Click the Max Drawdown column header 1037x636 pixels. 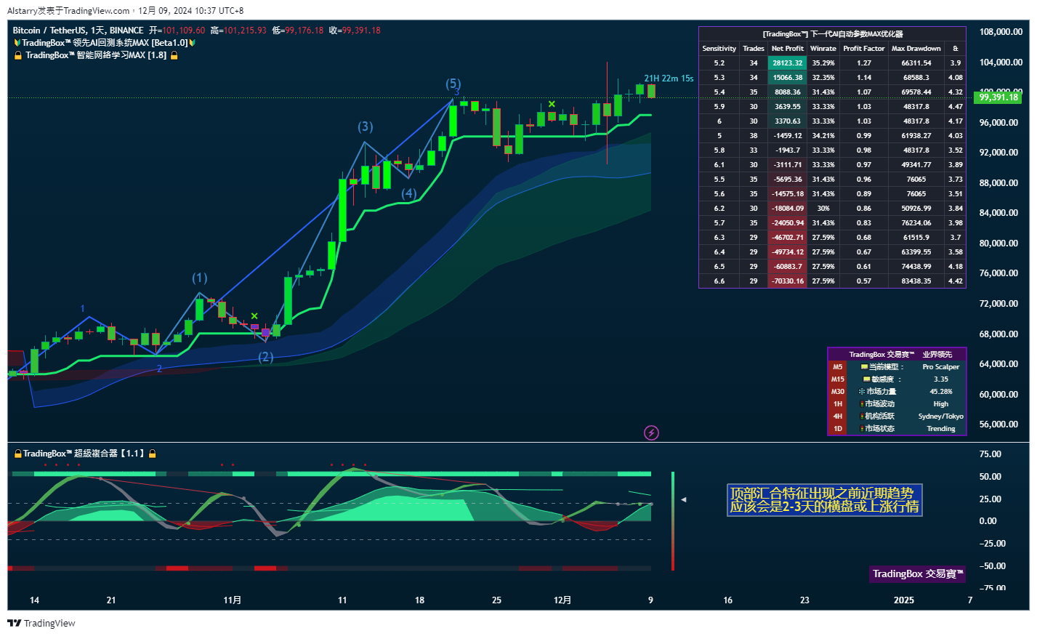tap(916, 49)
